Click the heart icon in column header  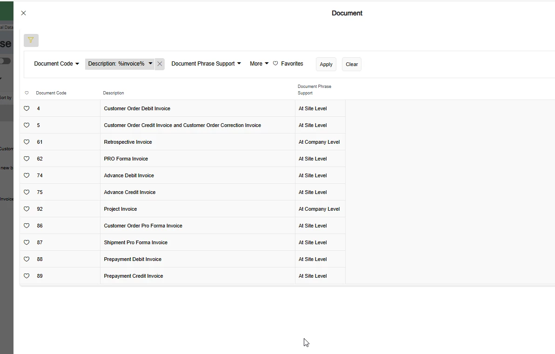pos(27,93)
